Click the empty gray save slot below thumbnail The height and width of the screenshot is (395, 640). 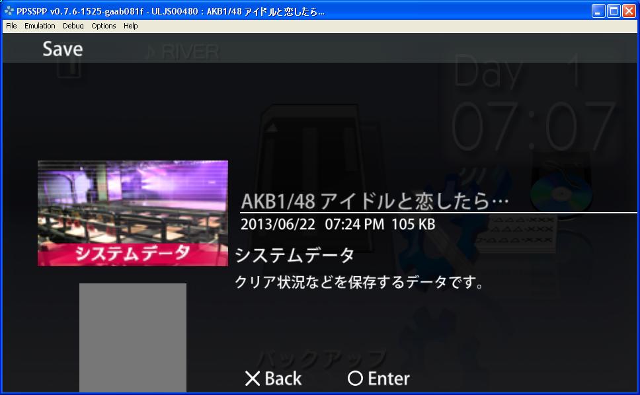click(133, 338)
